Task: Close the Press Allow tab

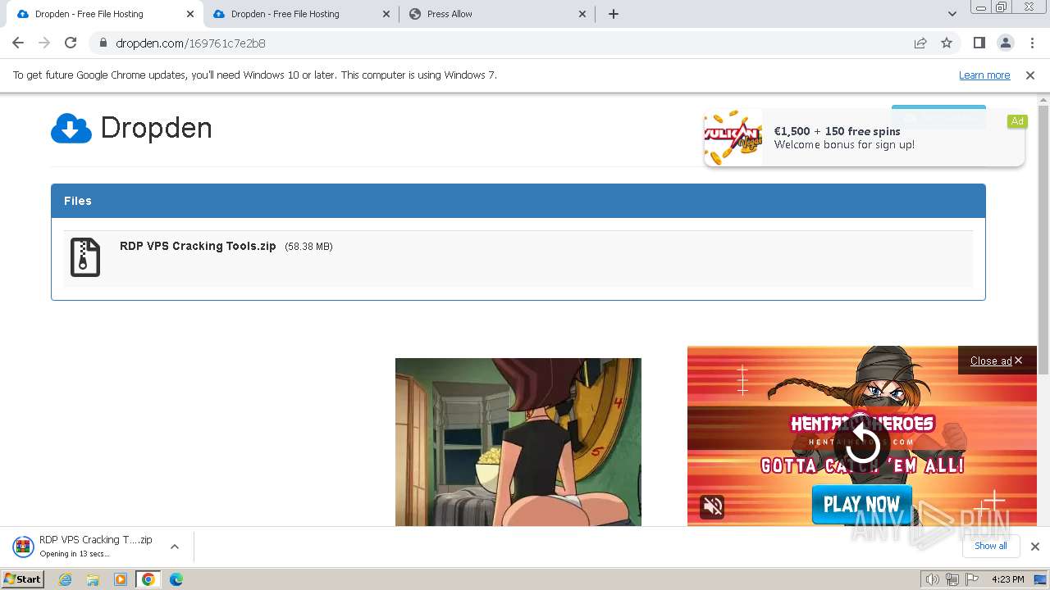Action: 582,14
